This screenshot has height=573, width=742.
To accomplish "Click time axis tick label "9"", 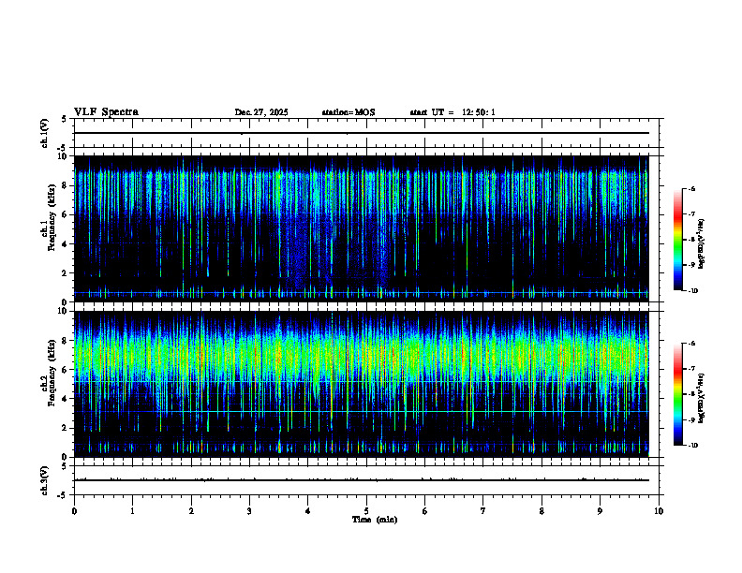I will pos(600,511).
